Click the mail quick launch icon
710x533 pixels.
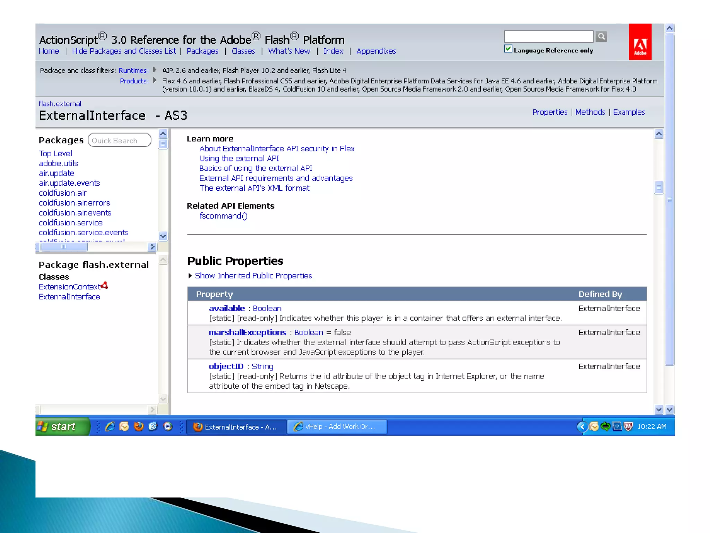point(124,426)
